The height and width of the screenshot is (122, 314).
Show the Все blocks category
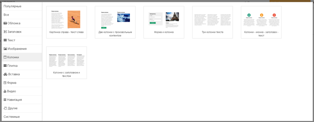pos(6,15)
